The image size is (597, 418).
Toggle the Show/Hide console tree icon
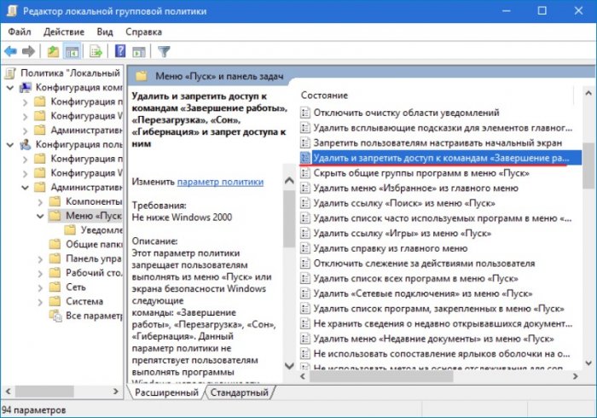72,51
